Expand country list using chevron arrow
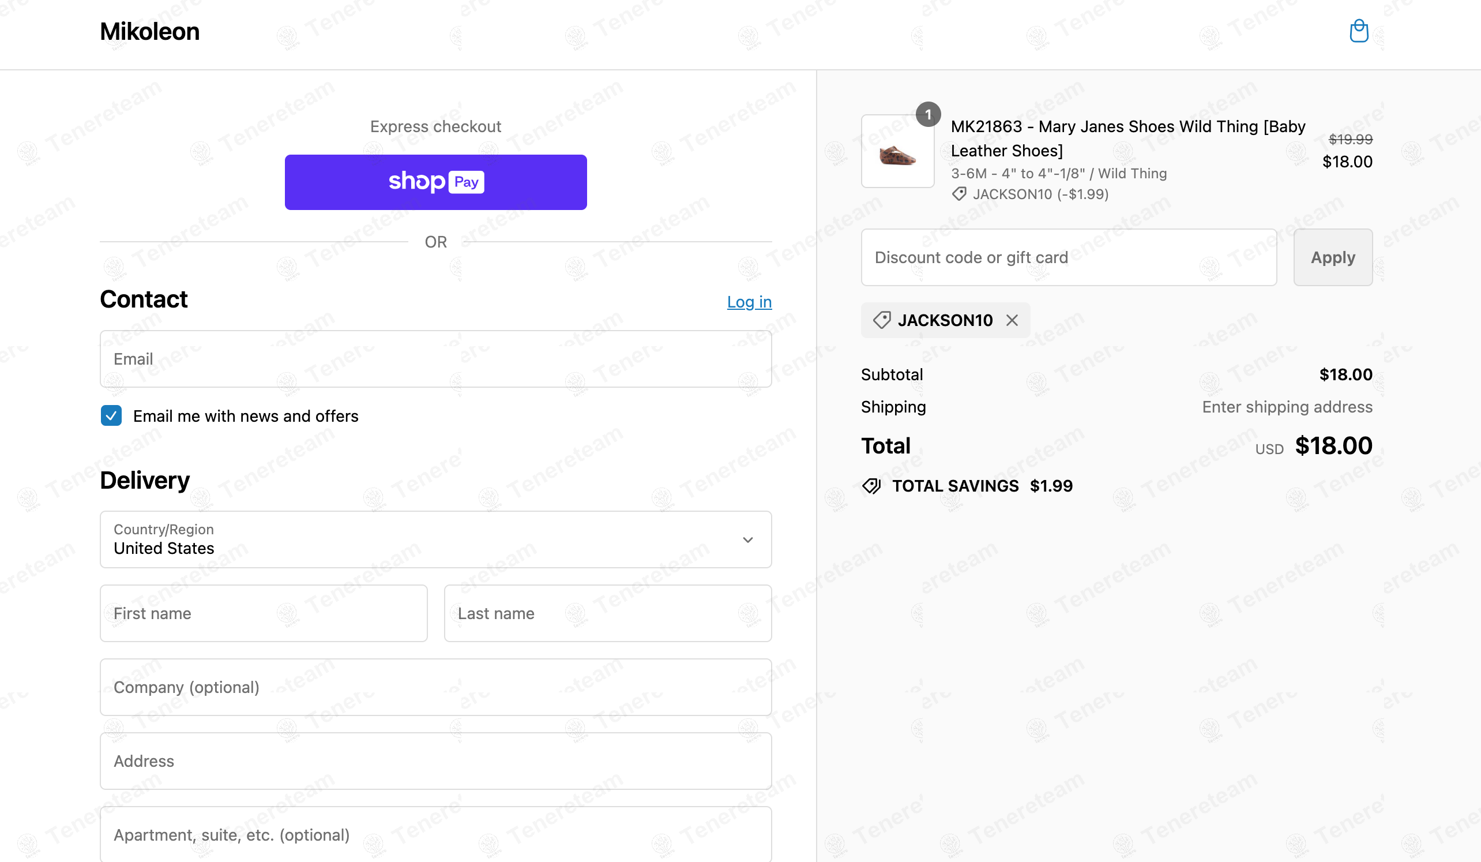The image size is (1481, 862). tap(747, 540)
